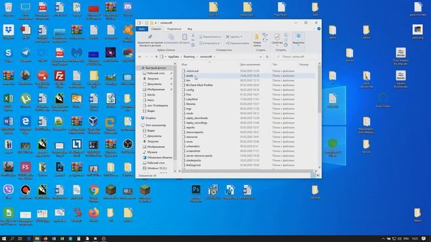
Task: Open Dropbox in navigation pane
Action: (148, 118)
